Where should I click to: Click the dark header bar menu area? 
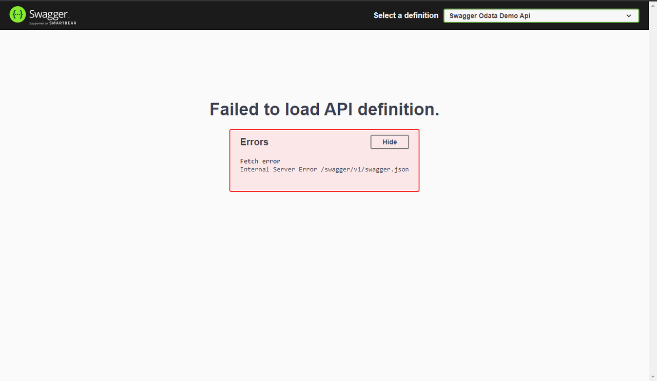231,15
